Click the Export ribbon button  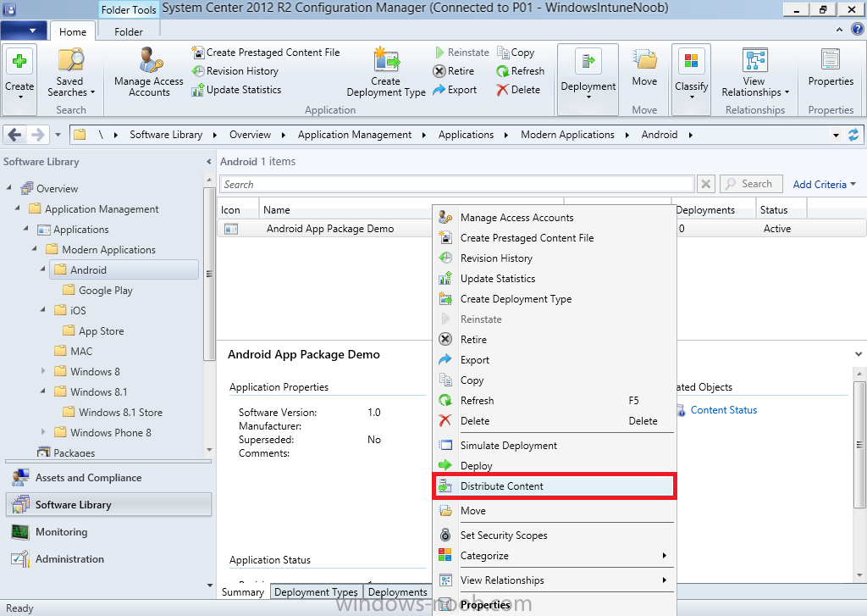coord(455,90)
